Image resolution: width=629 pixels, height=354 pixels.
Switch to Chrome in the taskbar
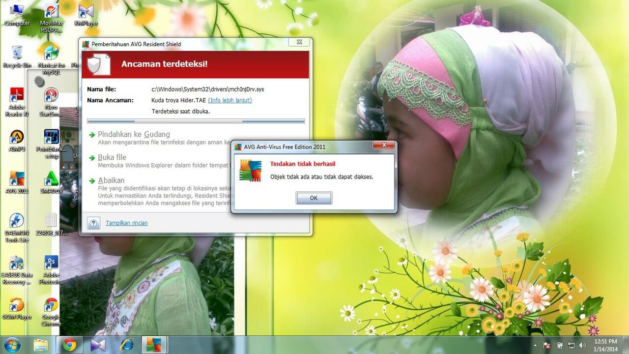[x=69, y=345]
